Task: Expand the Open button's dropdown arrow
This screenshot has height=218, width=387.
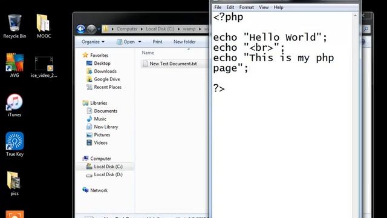Action: tap(140, 42)
